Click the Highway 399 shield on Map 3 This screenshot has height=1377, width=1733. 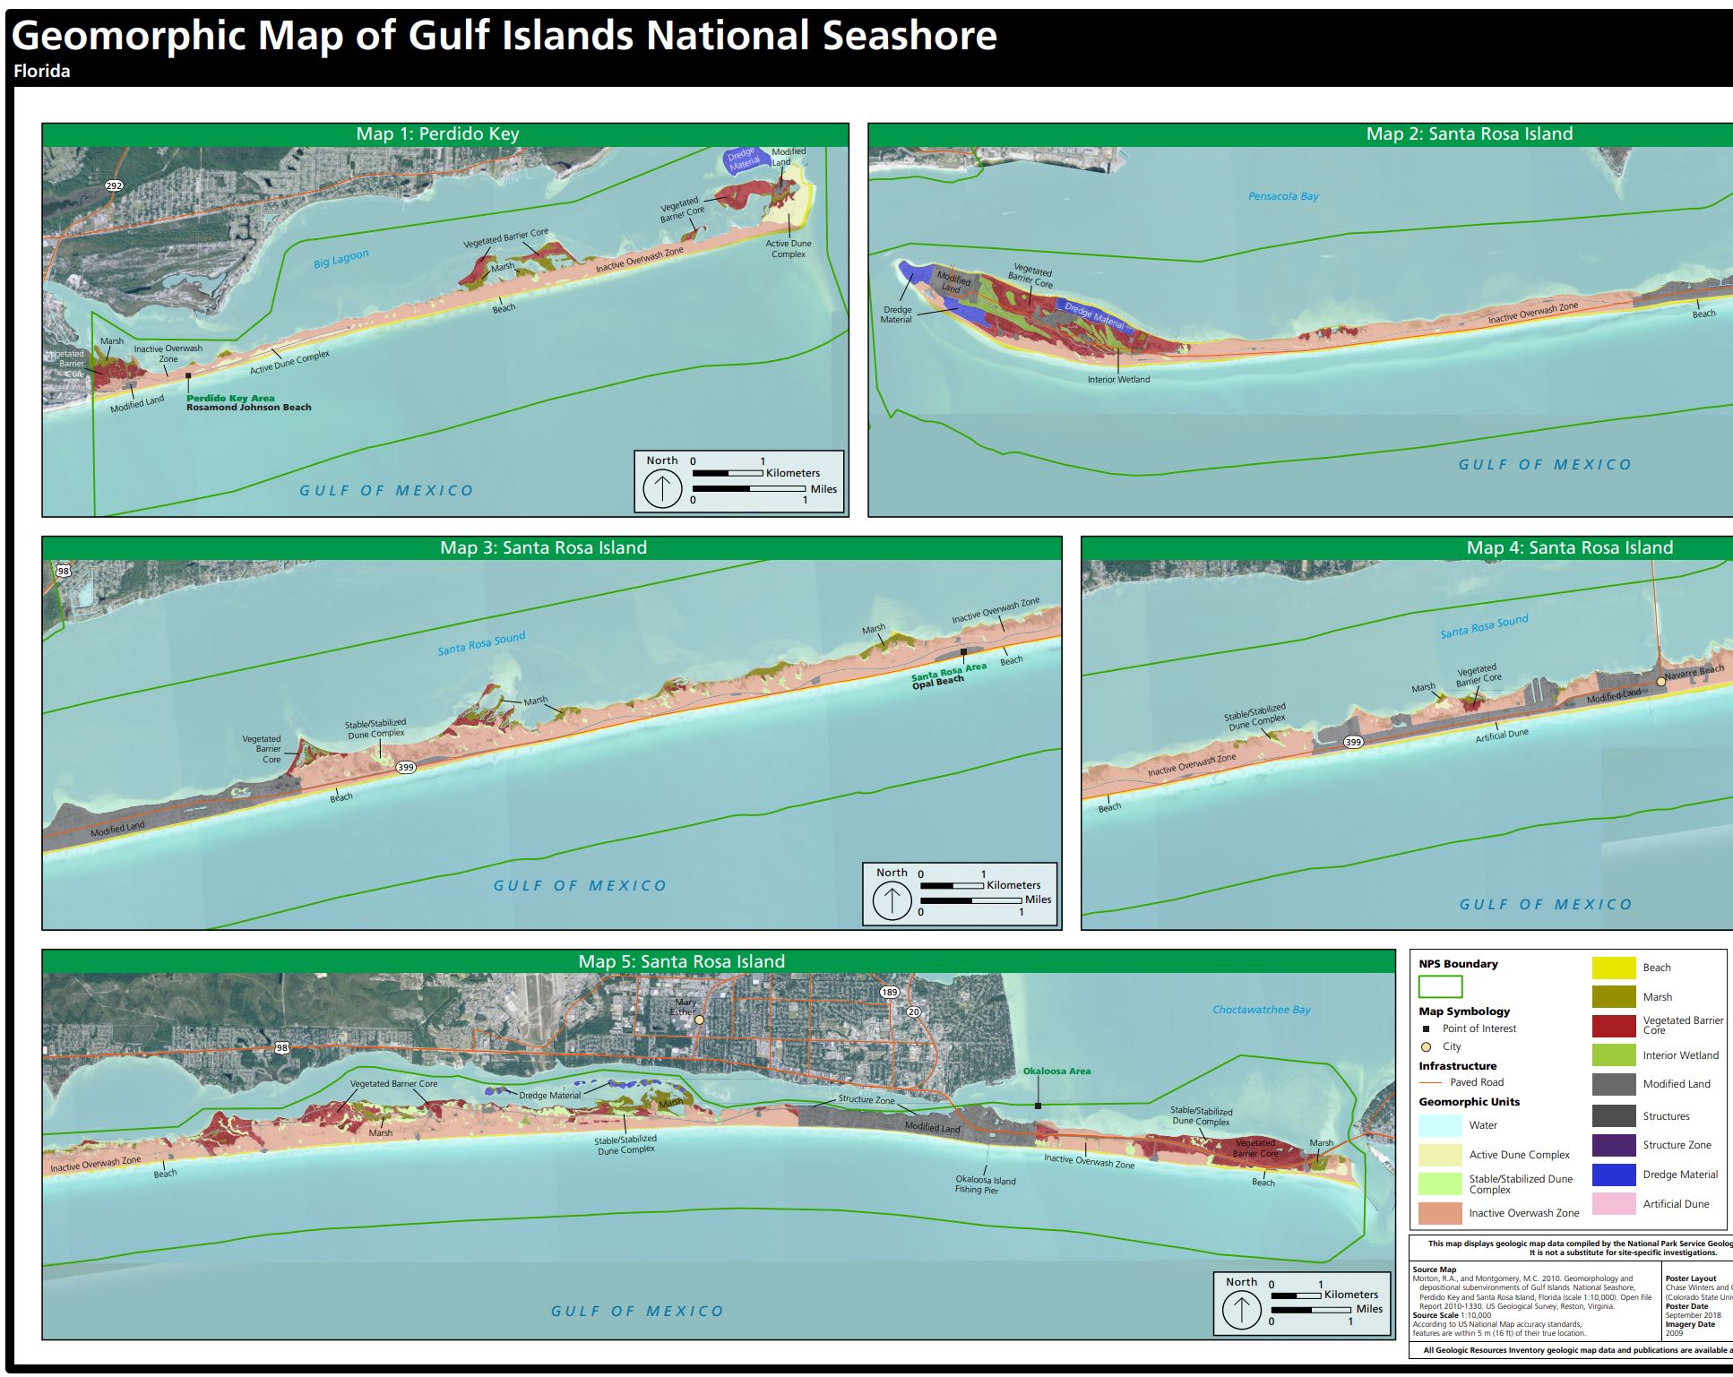click(x=405, y=767)
